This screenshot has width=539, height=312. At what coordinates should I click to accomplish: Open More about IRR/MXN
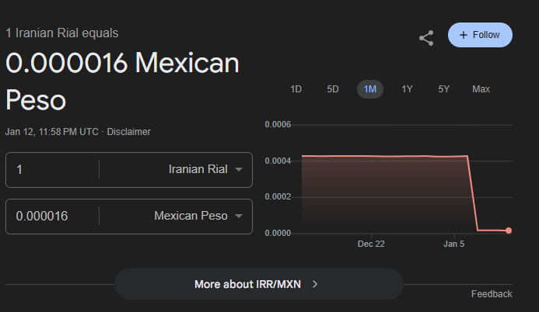258,284
